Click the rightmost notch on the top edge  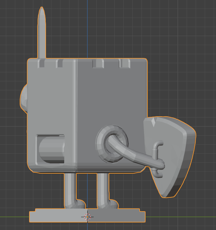click(x=125, y=64)
